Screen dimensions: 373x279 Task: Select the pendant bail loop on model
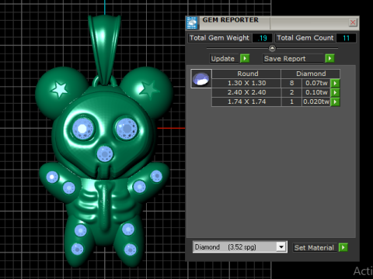105,50
